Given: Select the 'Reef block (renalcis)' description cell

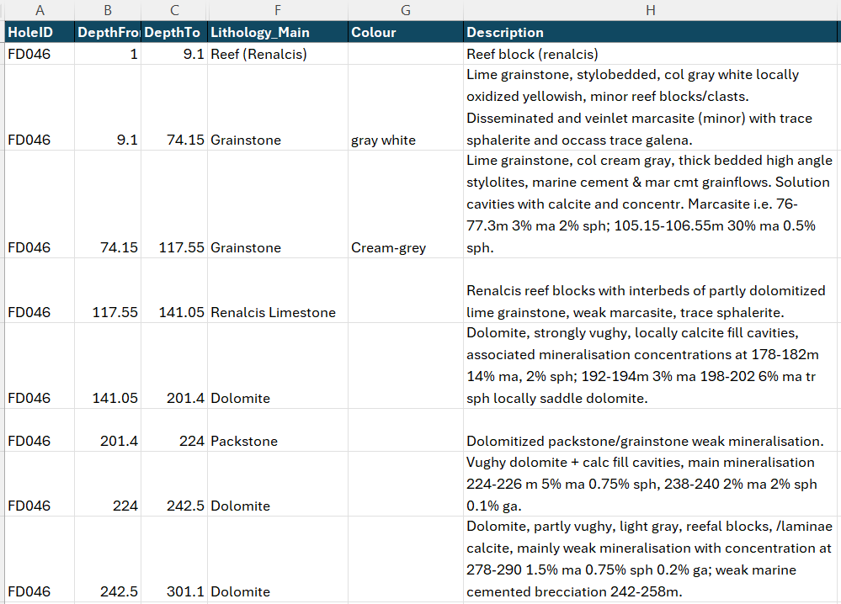Looking at the screenshot, I should (650, 54).
